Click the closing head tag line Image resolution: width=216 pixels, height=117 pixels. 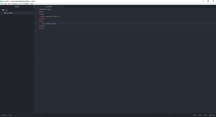(42, 19)
